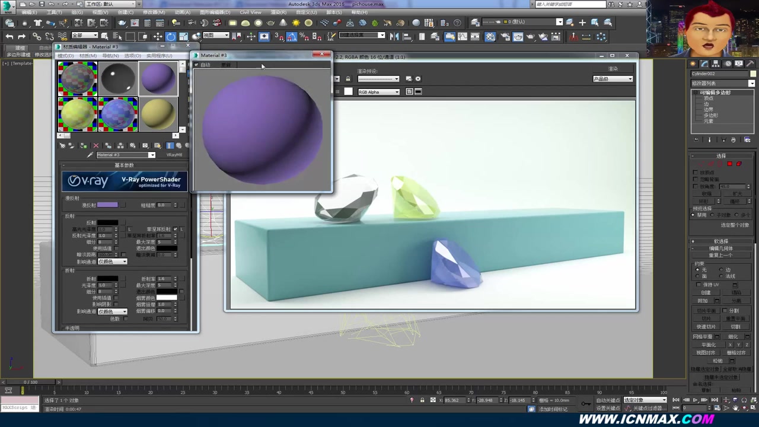Open the 编辑(E) menu
The height and width of the screenshot is (427, 759).
pos(30,12)
